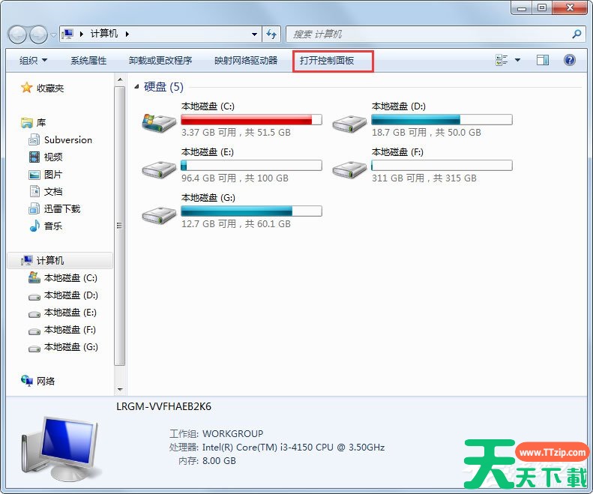Open the local disk (G:) drive icon
Screen dimensions: 593x494
coord(159,214)
